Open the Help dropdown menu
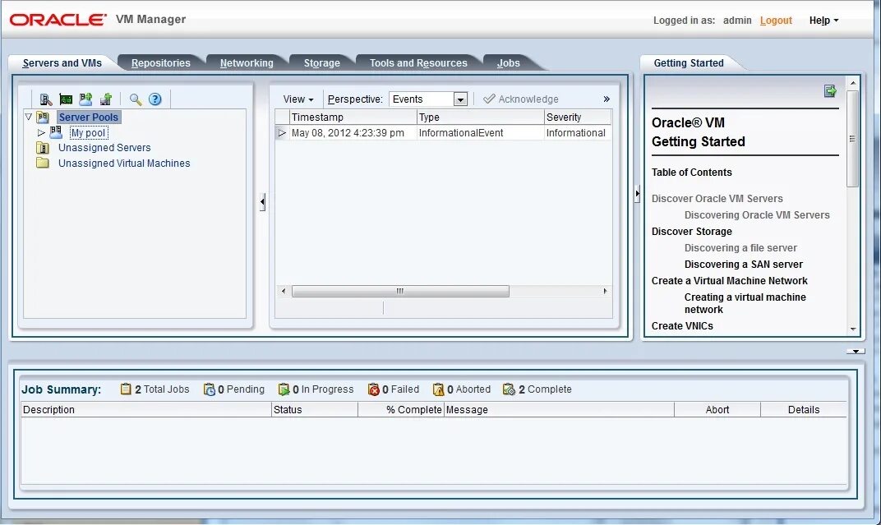 click(x=823, y=21)
